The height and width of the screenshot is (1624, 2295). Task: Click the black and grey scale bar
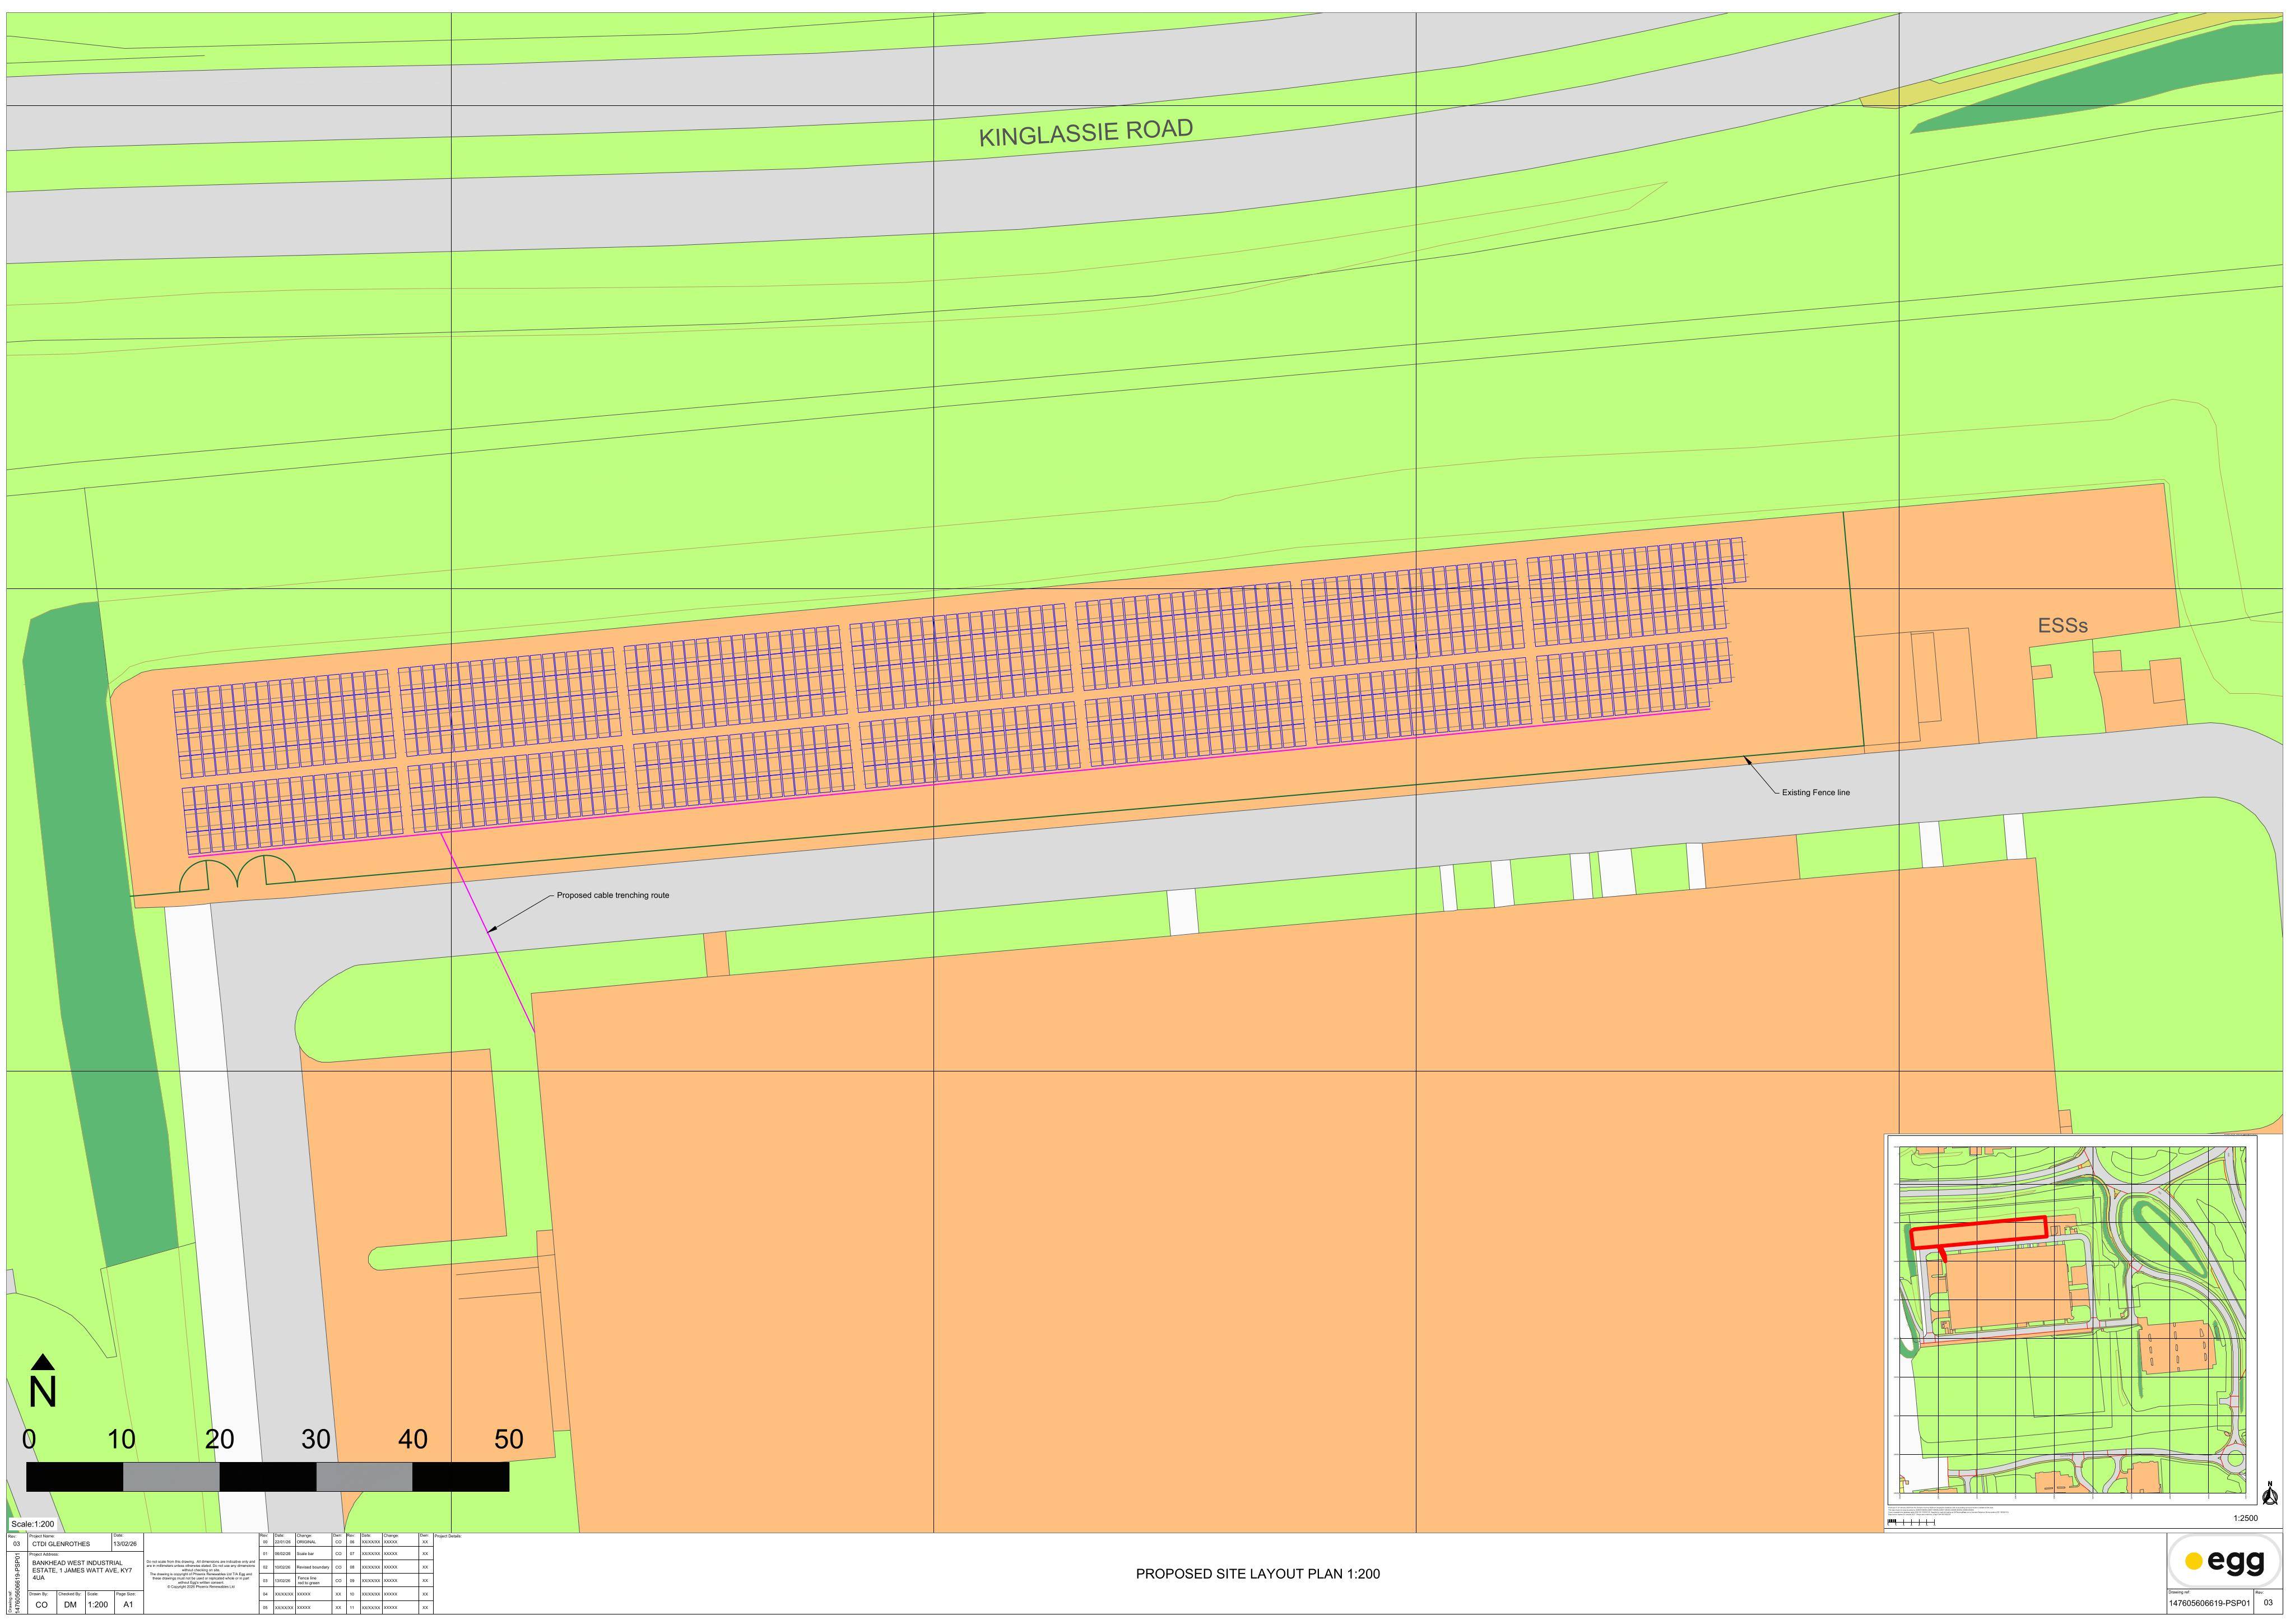pos(268,1477)
